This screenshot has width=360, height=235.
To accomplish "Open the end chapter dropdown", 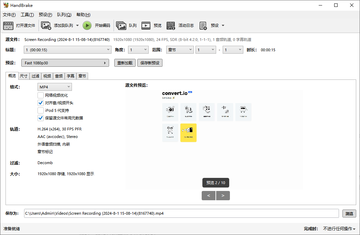I will [x=233, y=50].
